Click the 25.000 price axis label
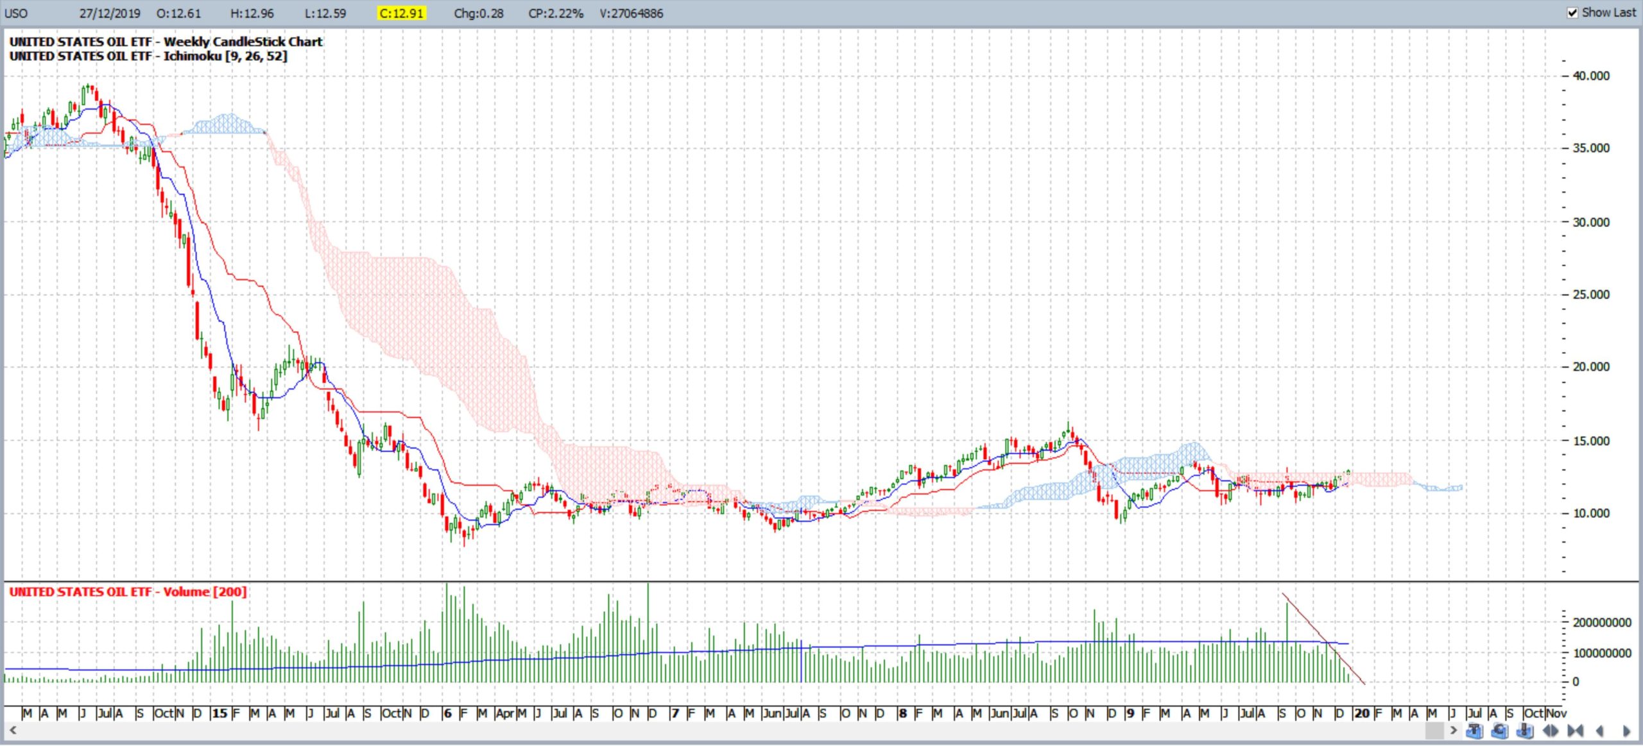The width and height of the screenshot is (1643, 746). pos(1591,294)
